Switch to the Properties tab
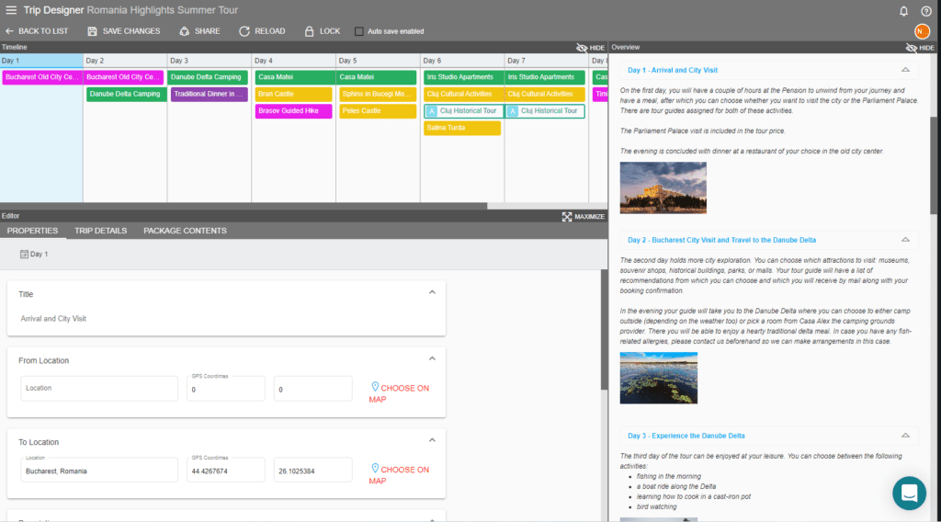 tap(32, 231)
